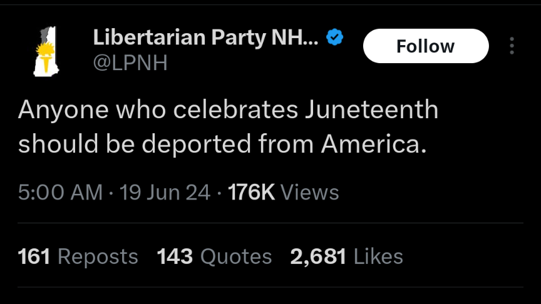Visit the @LPNH handle link
The image size is (541, 304).
pyautogui.click(x=130, y=63)
